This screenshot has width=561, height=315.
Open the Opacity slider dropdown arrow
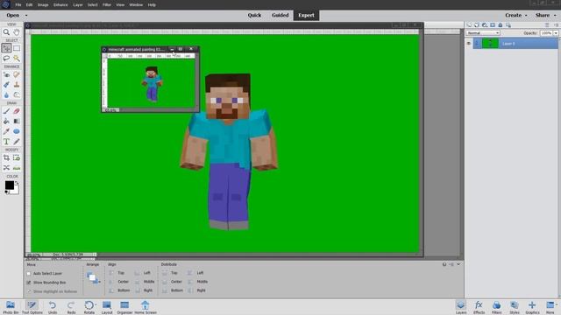(556, 33)
